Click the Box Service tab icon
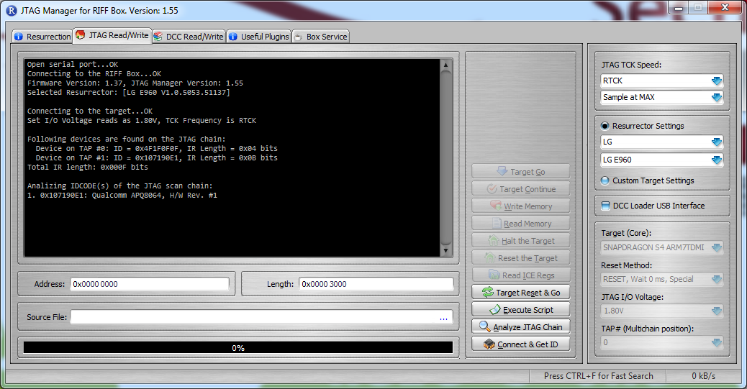Viewport: 747px width, 389px height. coord(298,37)
